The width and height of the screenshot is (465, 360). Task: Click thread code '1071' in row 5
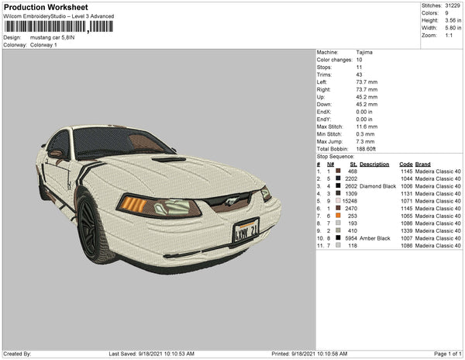click(407, 201)
